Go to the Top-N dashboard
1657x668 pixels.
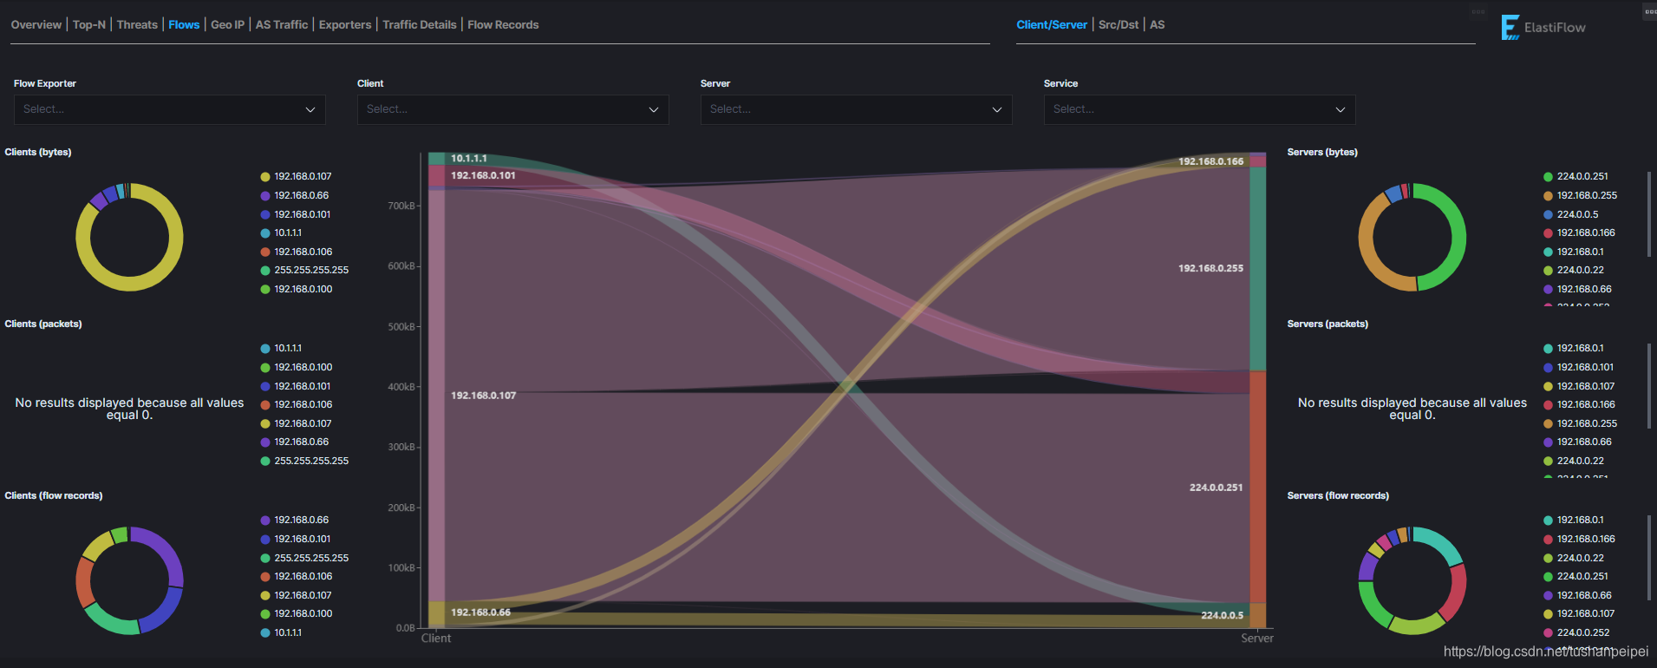click(x=89, y=25)
